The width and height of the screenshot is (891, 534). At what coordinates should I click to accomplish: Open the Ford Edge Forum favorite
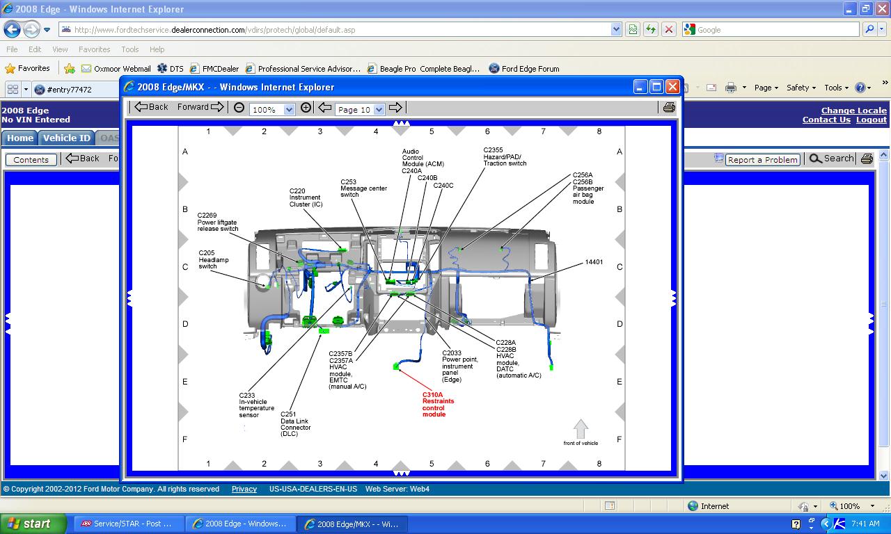coord(524,68)
